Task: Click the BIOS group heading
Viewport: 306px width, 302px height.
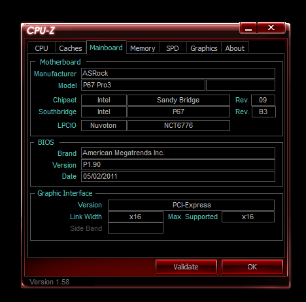Action: coord(46,142)
